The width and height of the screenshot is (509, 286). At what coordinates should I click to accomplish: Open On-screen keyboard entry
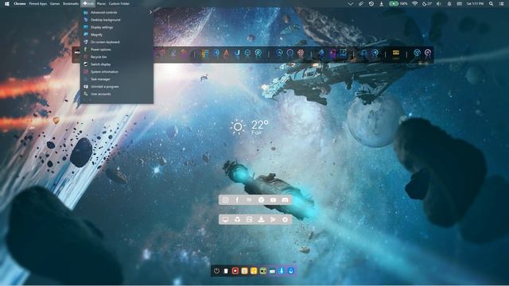[117, 42]
